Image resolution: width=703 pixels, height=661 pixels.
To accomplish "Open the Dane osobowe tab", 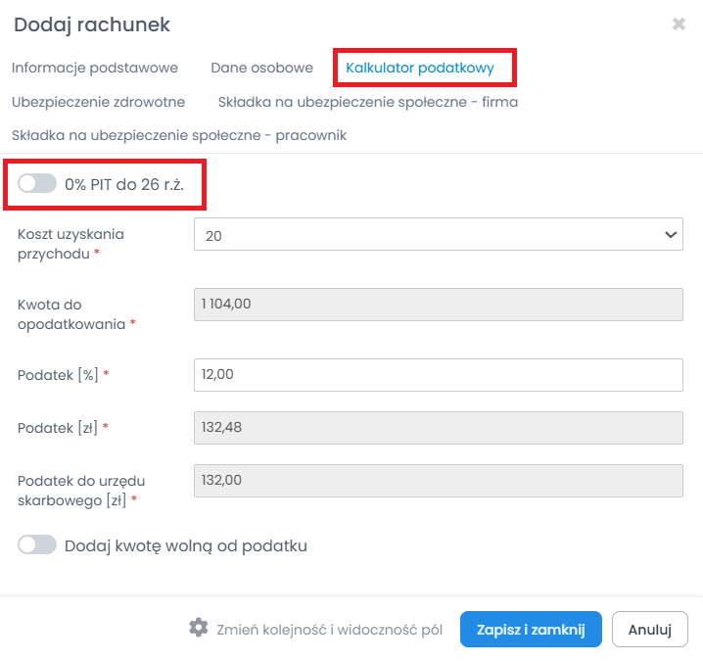I will (x=261, y=69).
